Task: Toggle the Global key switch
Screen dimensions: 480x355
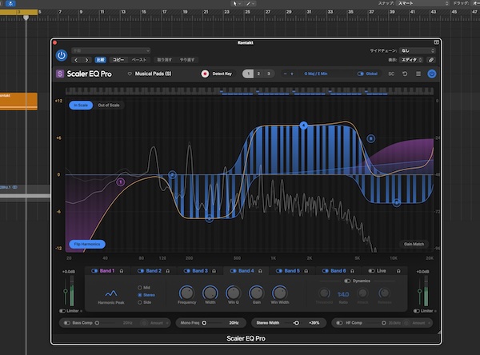Action: [x=361, y=74]
